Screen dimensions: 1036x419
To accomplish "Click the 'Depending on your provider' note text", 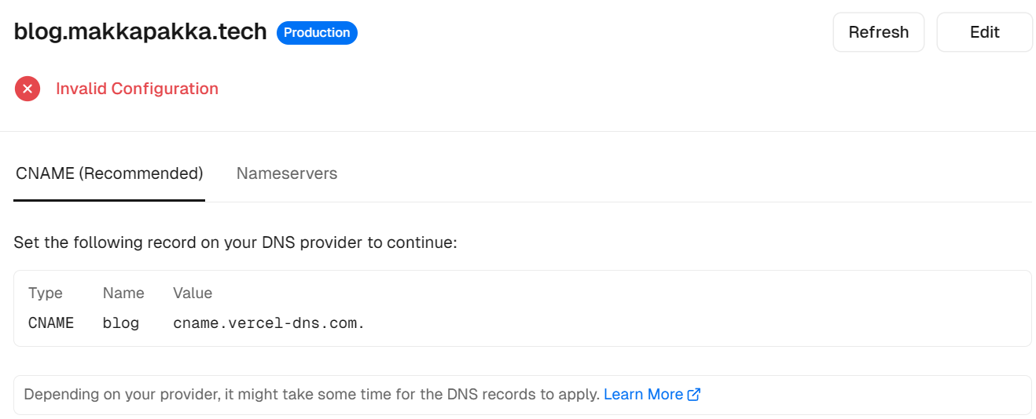I will click(311, 395).
